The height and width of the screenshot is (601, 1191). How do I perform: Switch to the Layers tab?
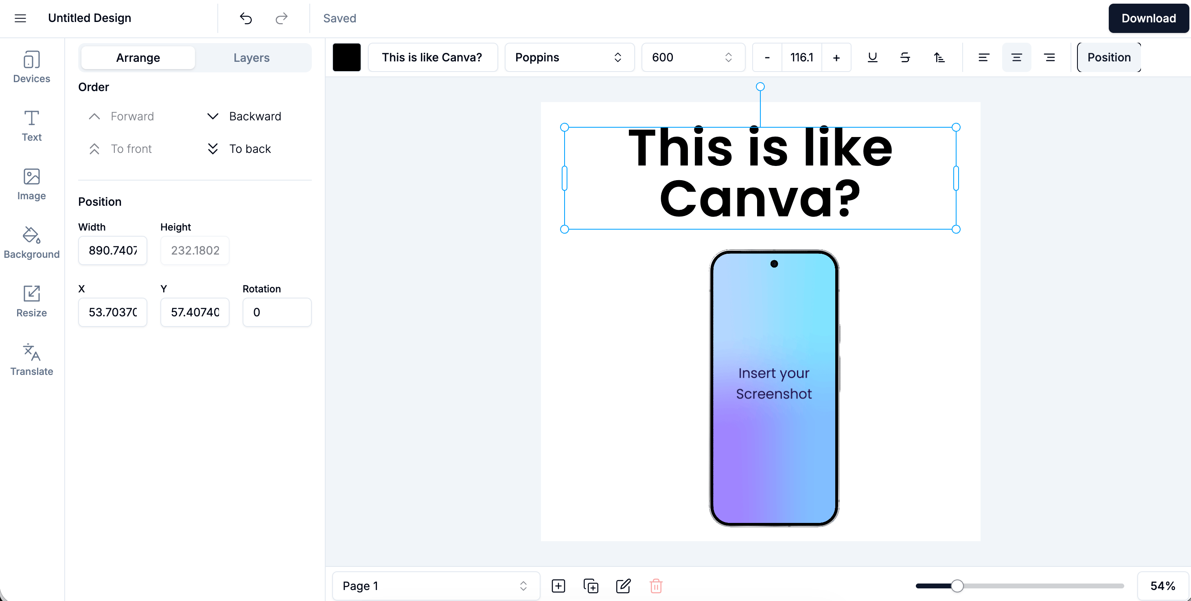click(x=252, y=57)
